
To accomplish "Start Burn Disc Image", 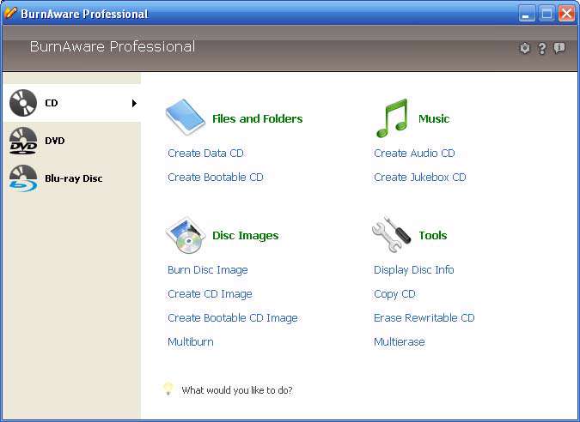I will [x=208, y=270].
